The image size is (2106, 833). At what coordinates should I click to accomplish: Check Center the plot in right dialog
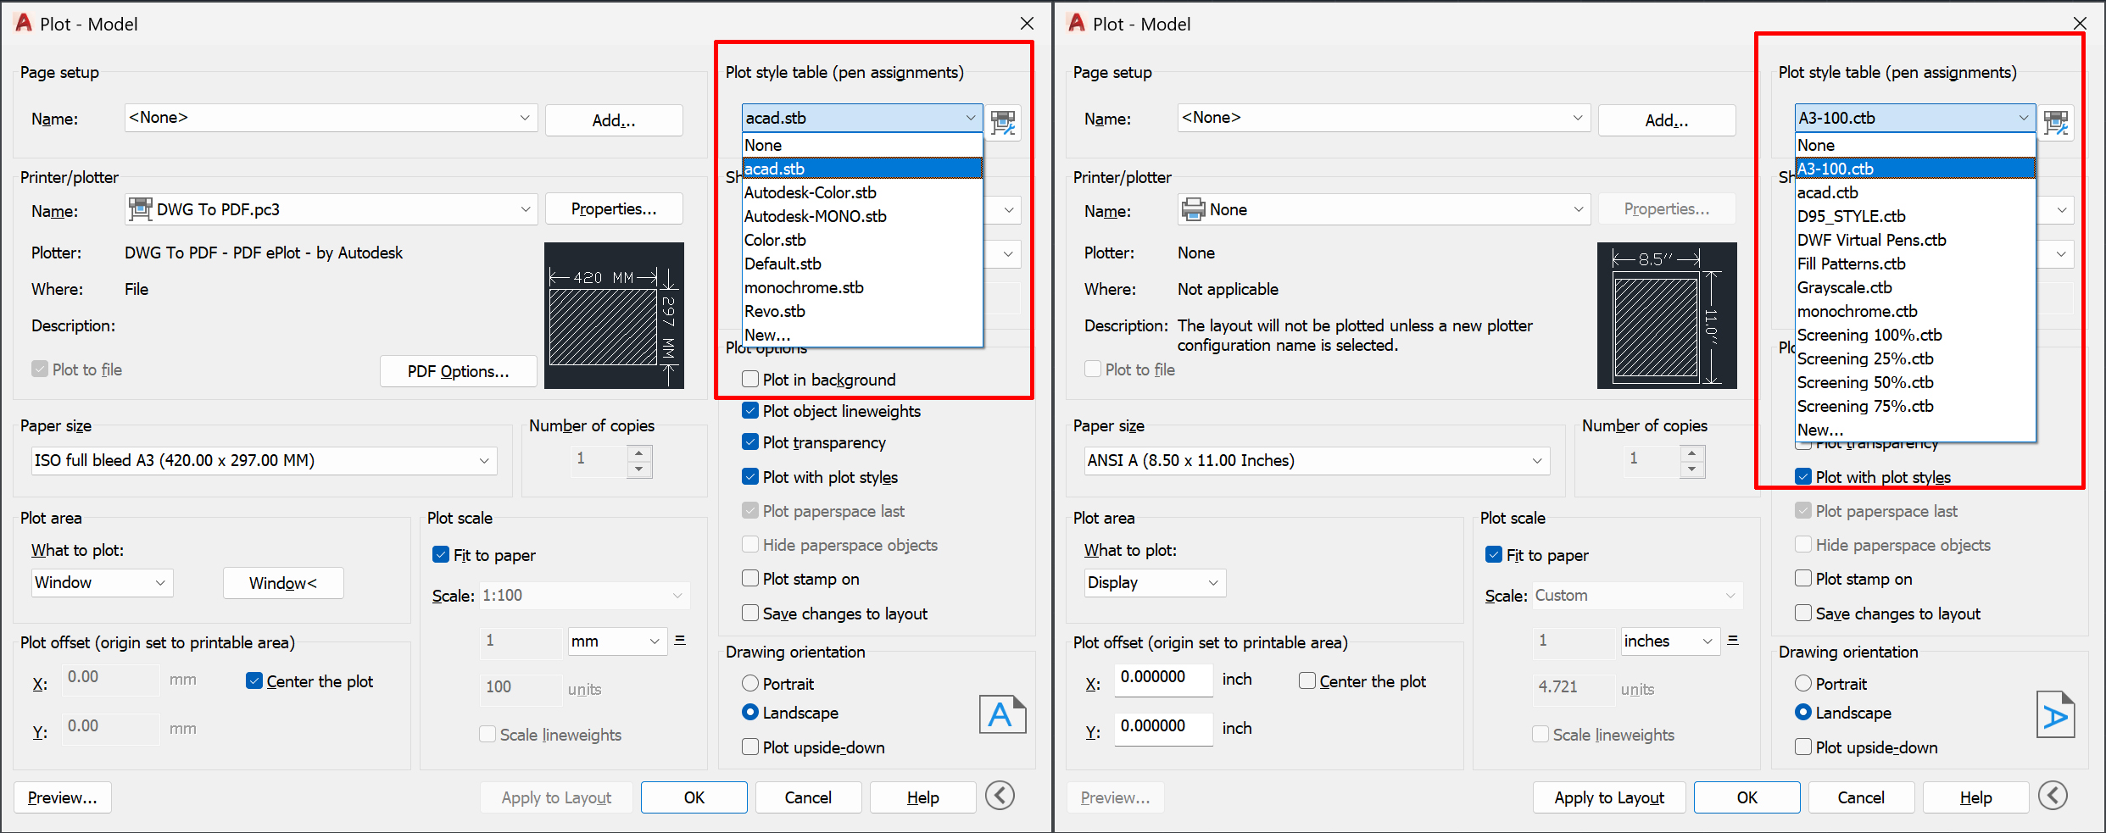tap(1307, 681)
